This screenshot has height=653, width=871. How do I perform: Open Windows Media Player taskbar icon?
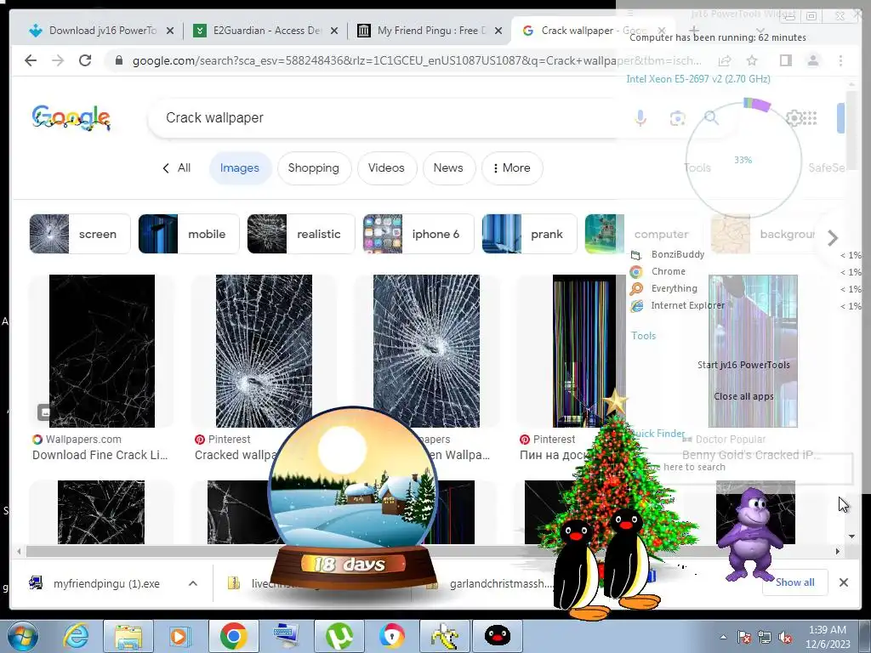179,636
